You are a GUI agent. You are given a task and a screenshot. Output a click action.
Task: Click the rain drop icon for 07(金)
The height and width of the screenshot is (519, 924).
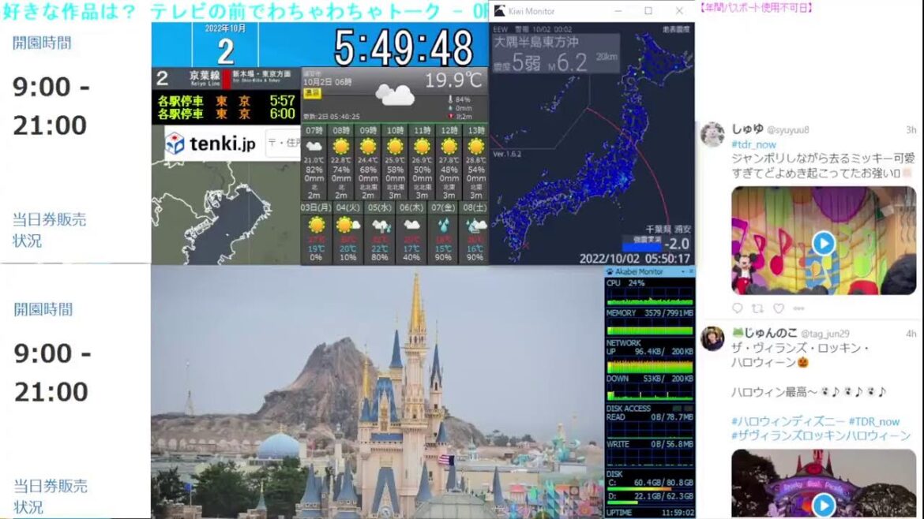coord(442,226)
